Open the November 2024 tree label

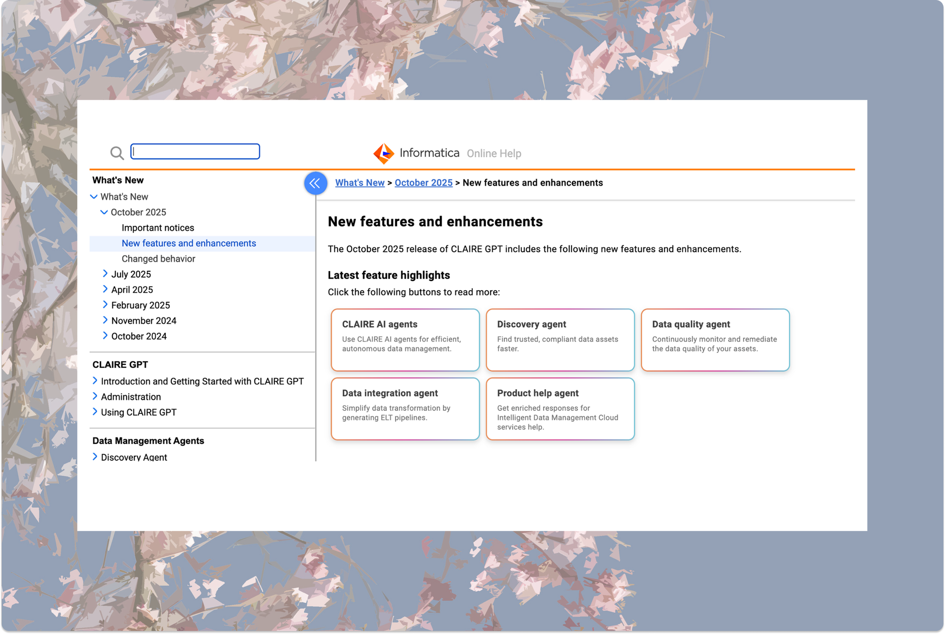(x=144, y=321)
